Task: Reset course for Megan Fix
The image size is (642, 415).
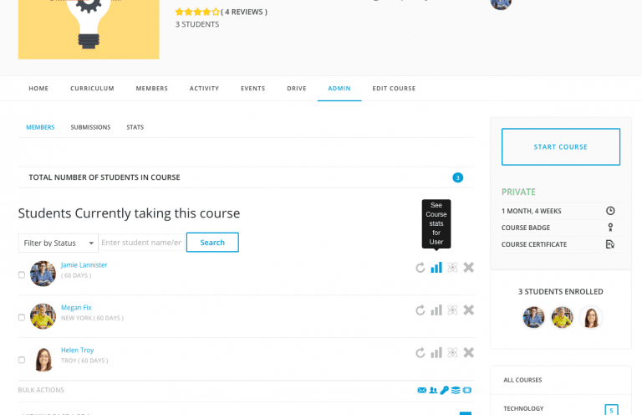Action: (420, 310)
